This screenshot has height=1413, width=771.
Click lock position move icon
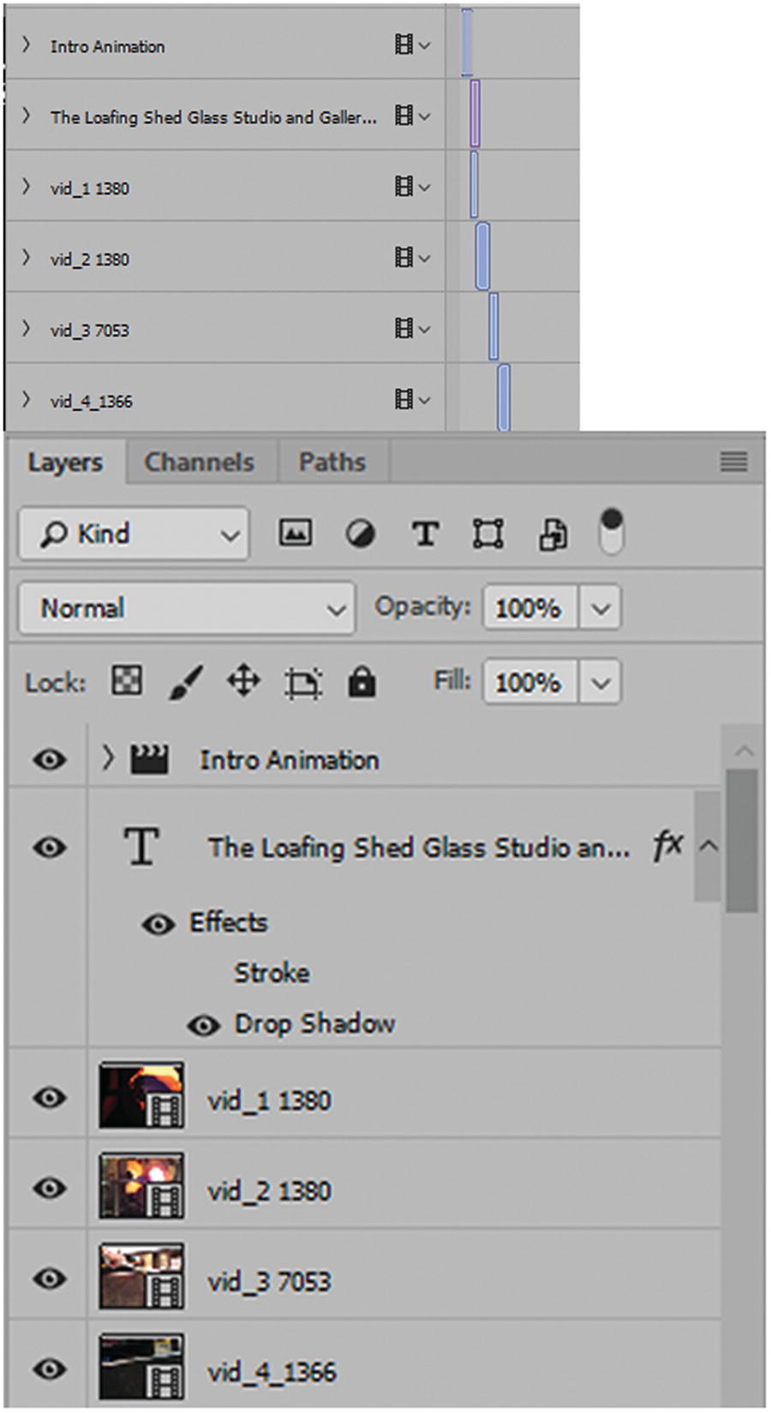click(244, 683)
